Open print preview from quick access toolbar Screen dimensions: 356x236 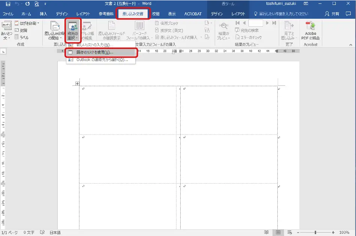coord(37,4)
